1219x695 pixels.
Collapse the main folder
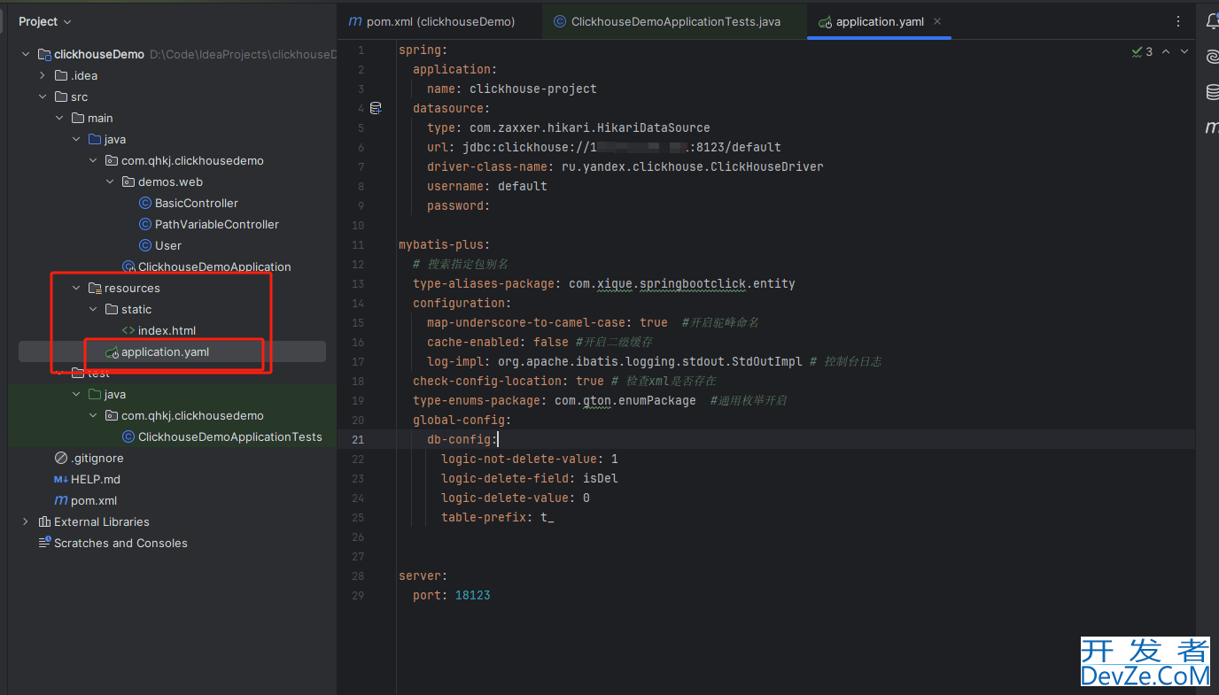tap(58, 118)
